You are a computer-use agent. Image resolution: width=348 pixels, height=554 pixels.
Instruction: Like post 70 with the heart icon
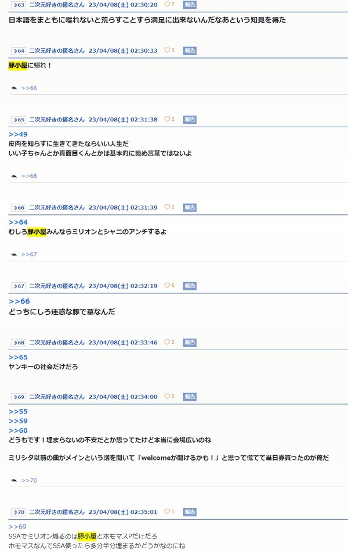pos(167,512)
